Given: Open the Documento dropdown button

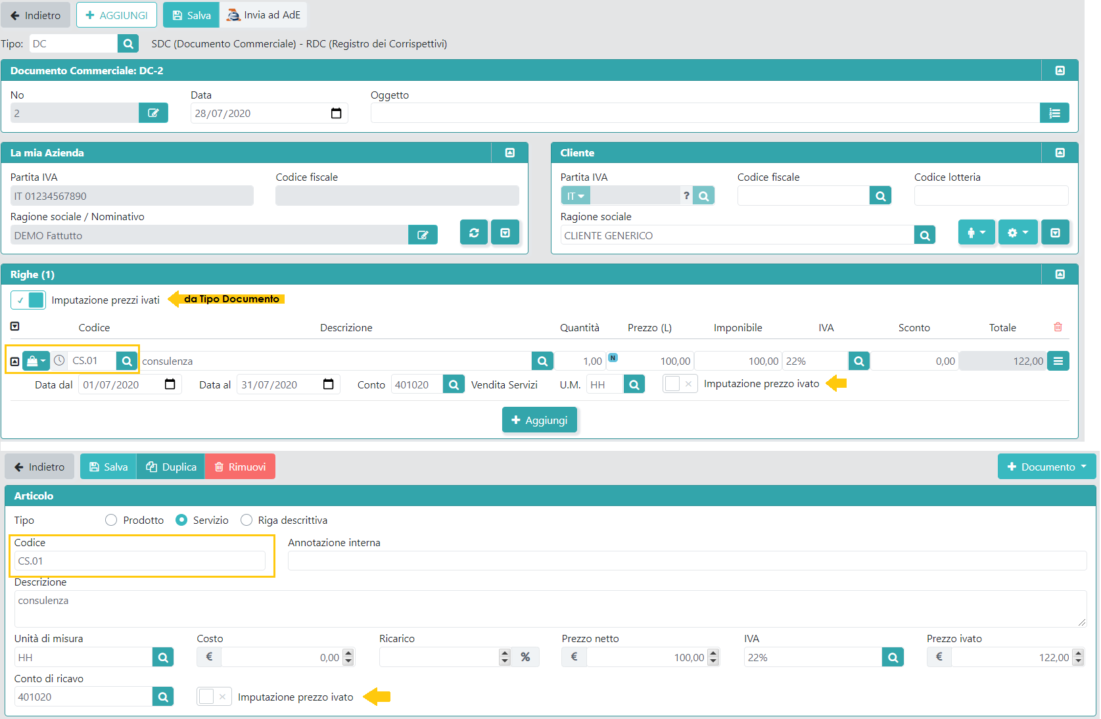Looking at the screenshot, I should (x=1046, y=467).
